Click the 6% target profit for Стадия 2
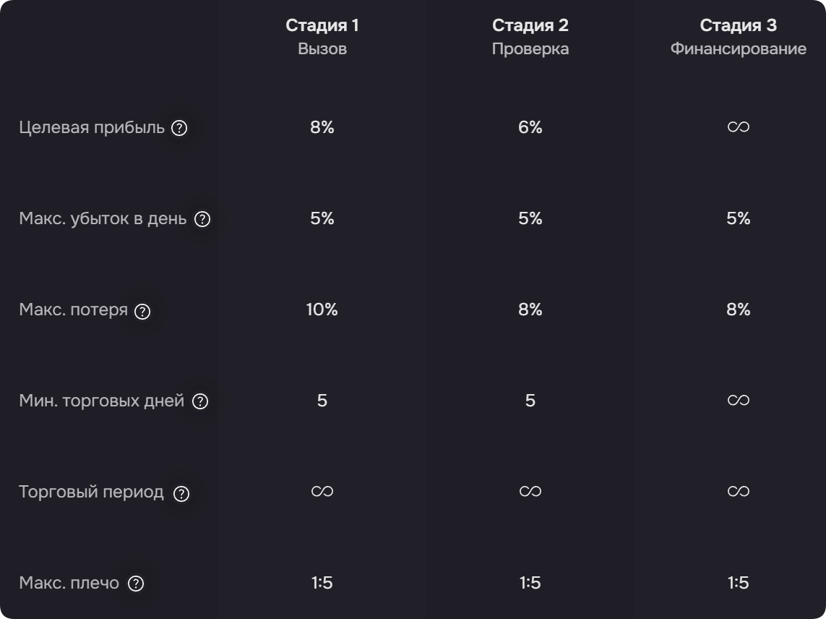 (530, 127)
